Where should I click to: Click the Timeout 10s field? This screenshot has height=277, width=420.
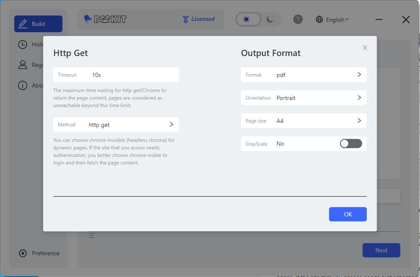(x=116, y=75)
